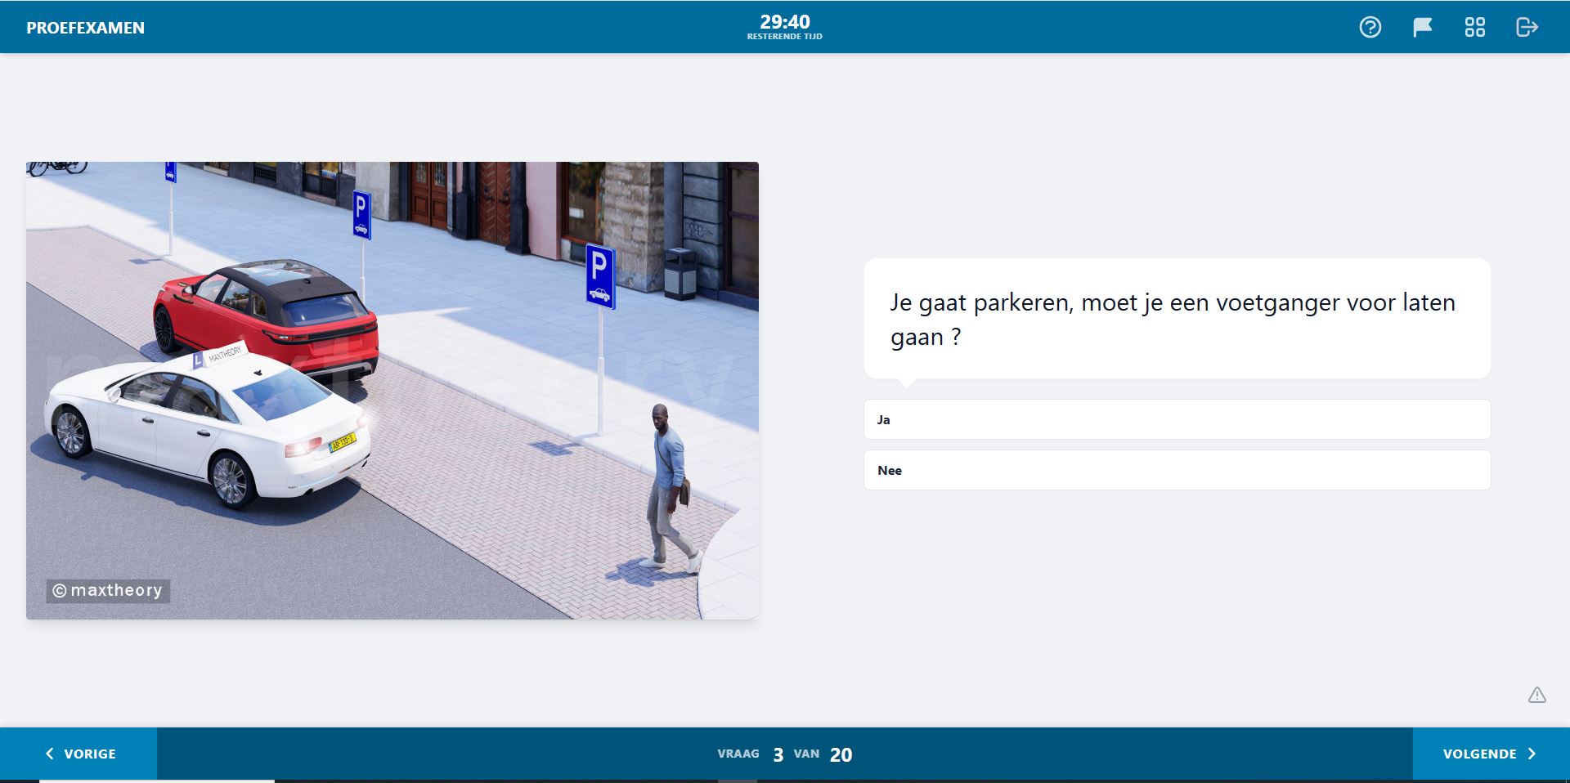The height and width of the screenshot is (783, 1570).
Task: Flag this question with the flag icon
Action: point(1422,27)
